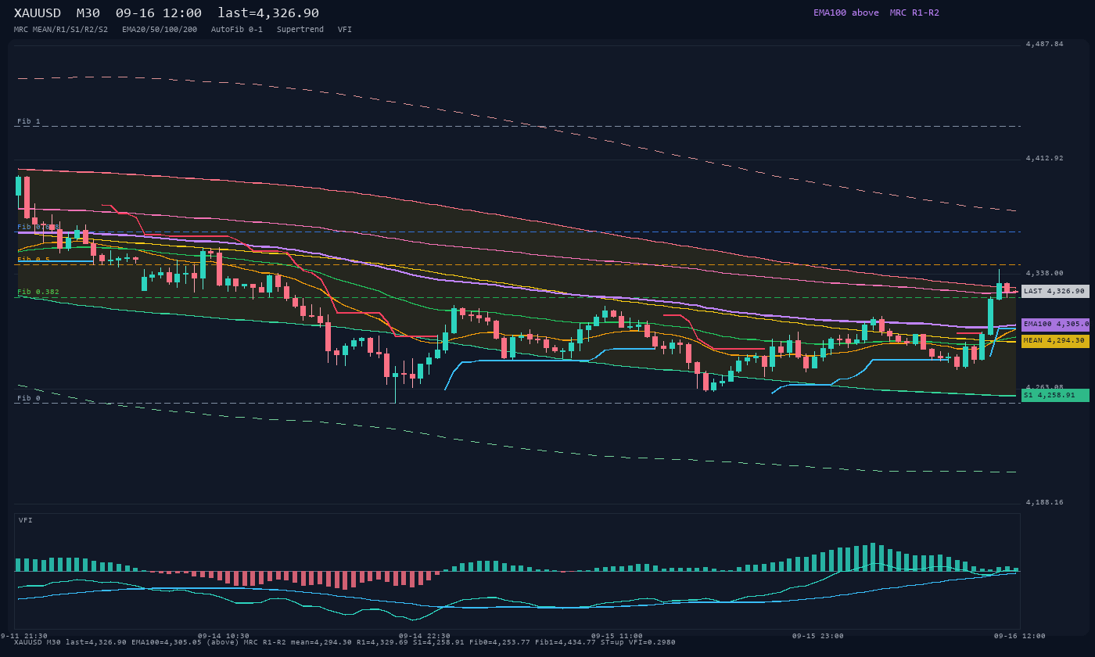Click the 'VFI' label in header subtitle
Viewport: 1095px width, 657px height.
coord(345,30)
